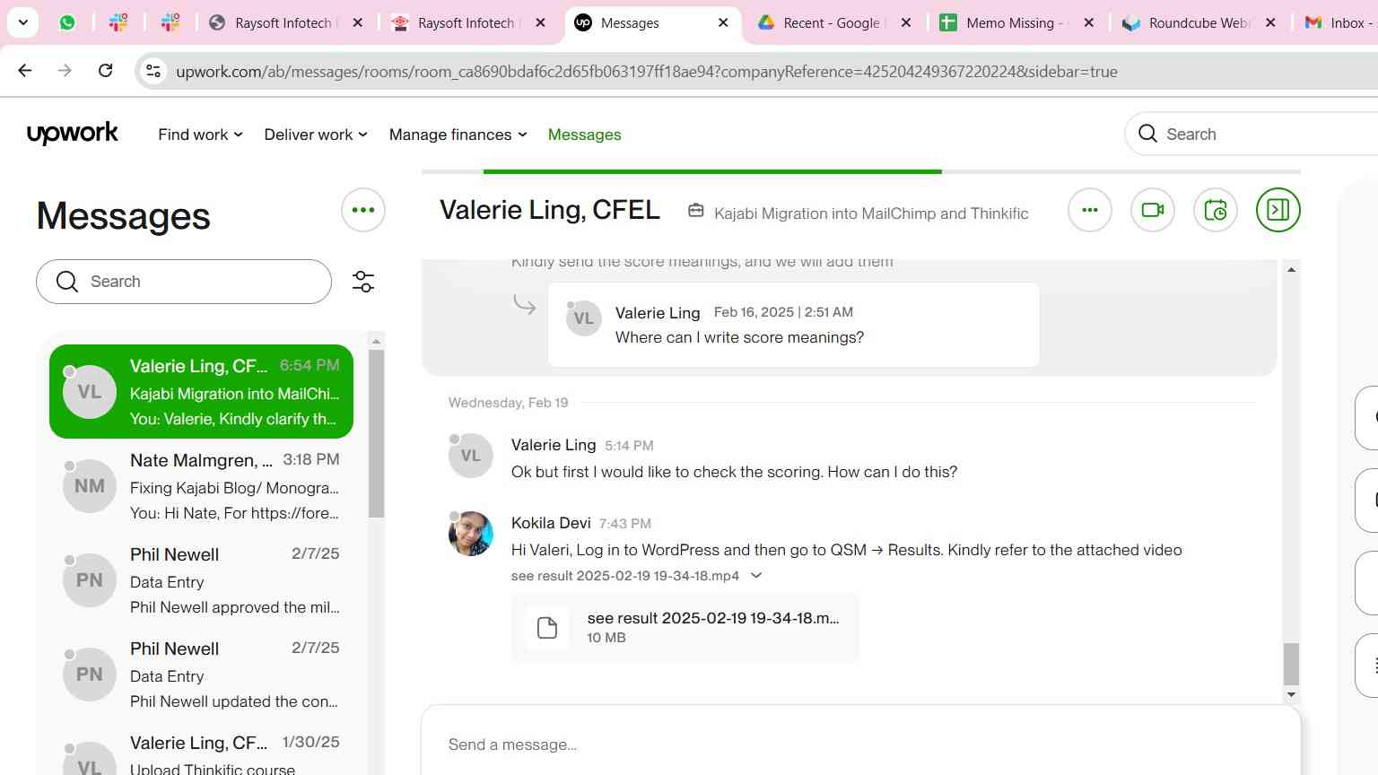Switch to the Gmail Inbox tab

pos(1337,22)
